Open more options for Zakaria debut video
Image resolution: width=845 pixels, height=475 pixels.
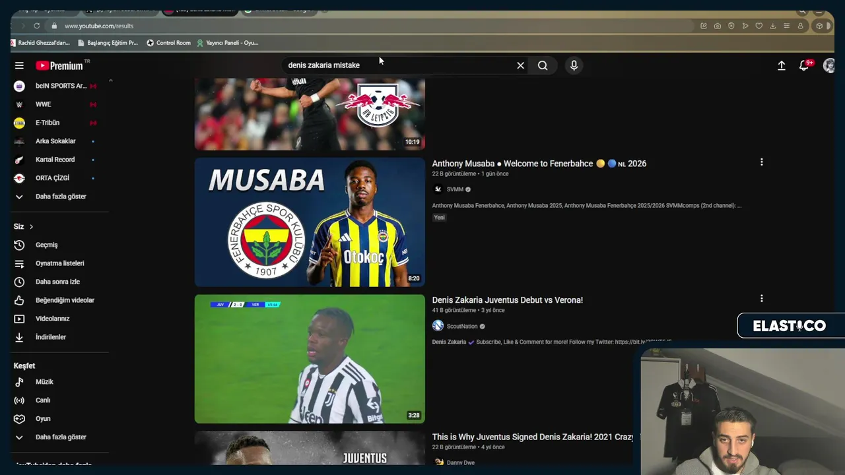[x=762, y=299]
